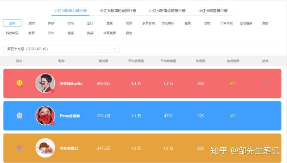Click the trend icon in 李佳琦Austin's row

pyautogui.click(x=265, y=84)
